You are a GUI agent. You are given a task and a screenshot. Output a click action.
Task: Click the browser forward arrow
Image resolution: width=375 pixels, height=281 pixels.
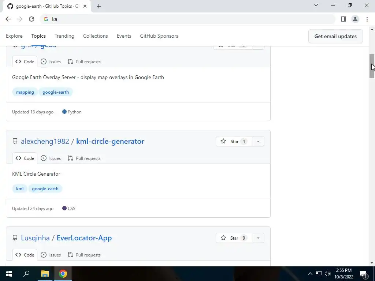pyautogui.click(x=20, y=19)
